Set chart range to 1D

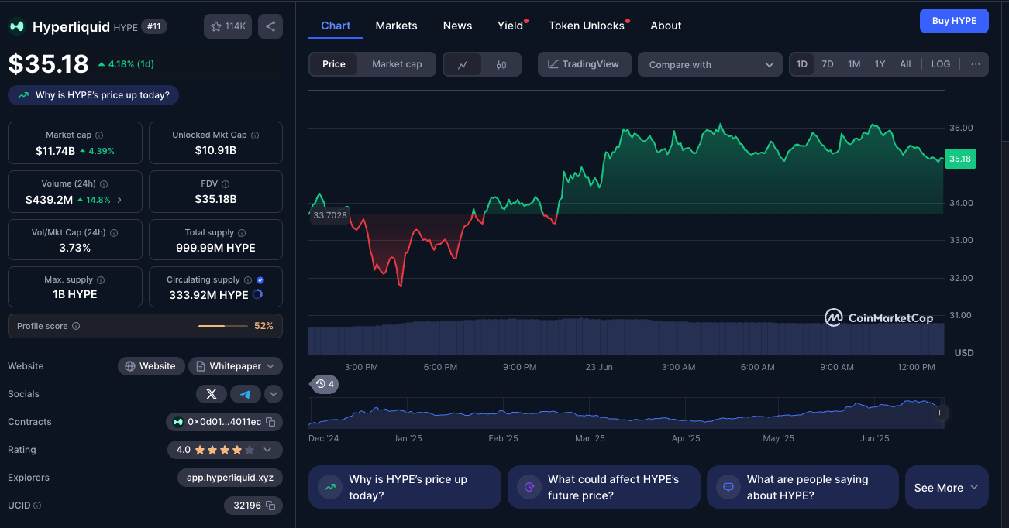(802, 64)
